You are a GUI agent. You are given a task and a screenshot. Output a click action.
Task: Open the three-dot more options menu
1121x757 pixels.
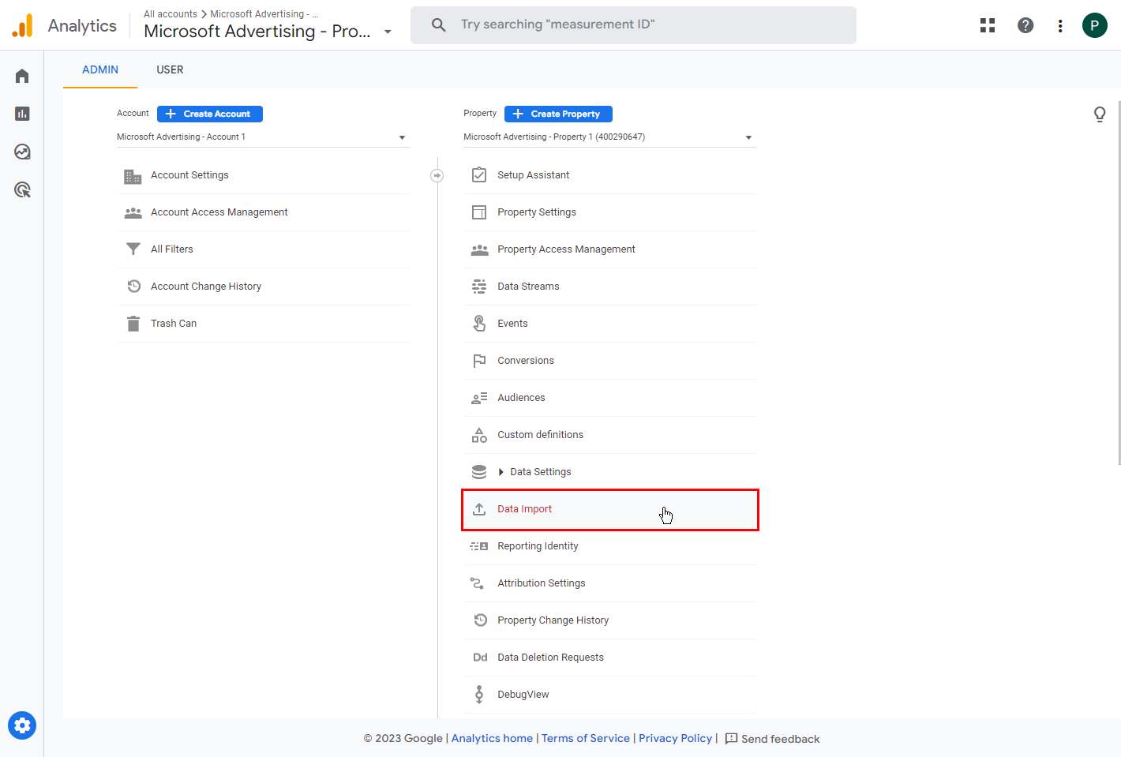tap(1060, 26)
